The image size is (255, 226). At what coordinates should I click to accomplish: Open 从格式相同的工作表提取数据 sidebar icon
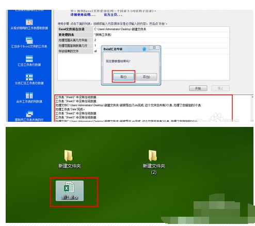[x=29, y=22]
